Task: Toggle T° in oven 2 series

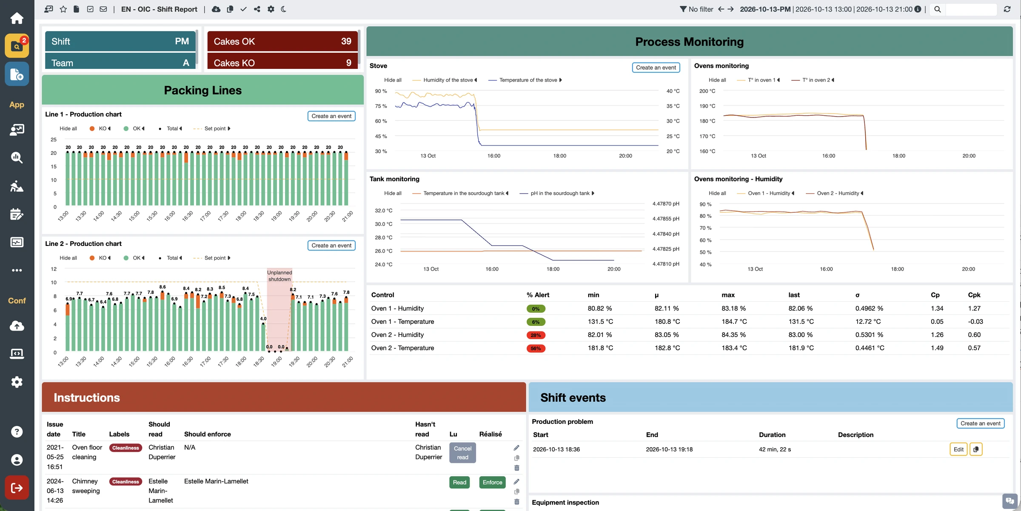Action: tap(813, 80)
